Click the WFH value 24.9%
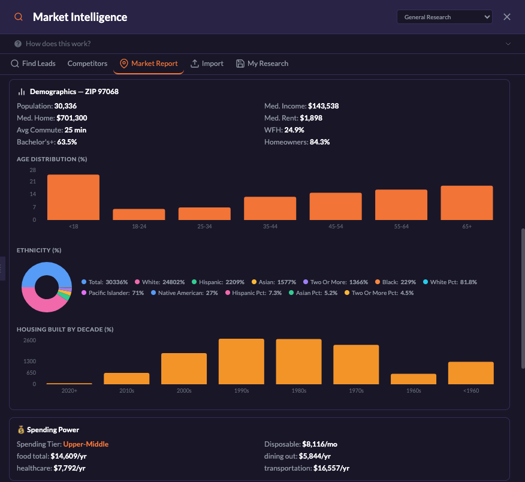This screenshot has width=525, height=482. [294, 130]
